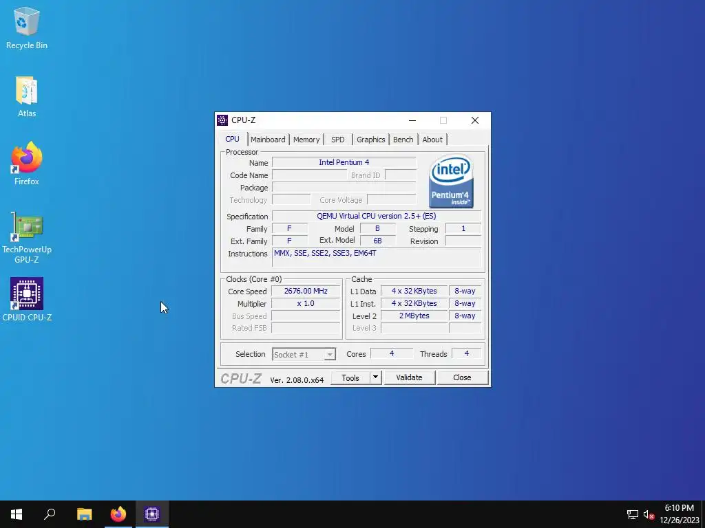Click the Model value B
The height and width of the screenshot is (528, 705).
(x=378, y=228)
